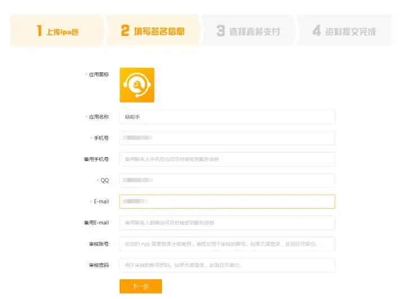The height and width of the screenshot is (299, 405).
Task: Click the QQ number field
Action: 227,180
